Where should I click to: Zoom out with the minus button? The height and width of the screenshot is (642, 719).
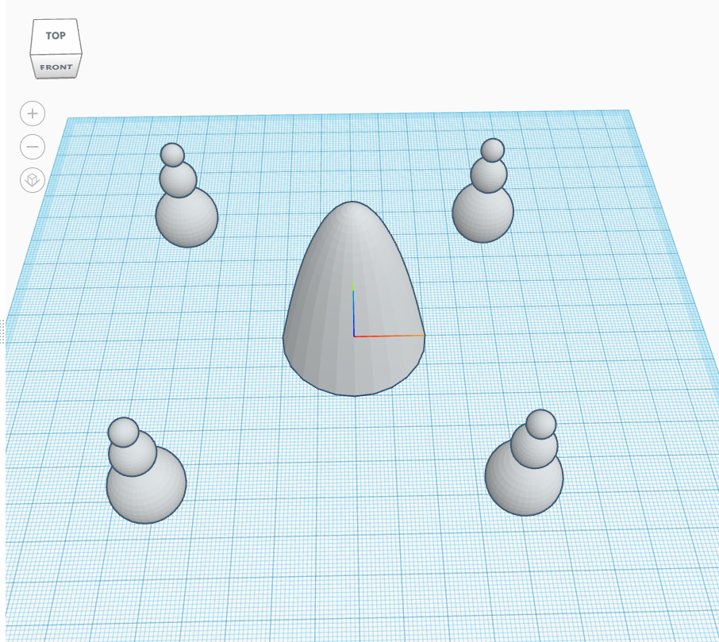pos(33,147)
